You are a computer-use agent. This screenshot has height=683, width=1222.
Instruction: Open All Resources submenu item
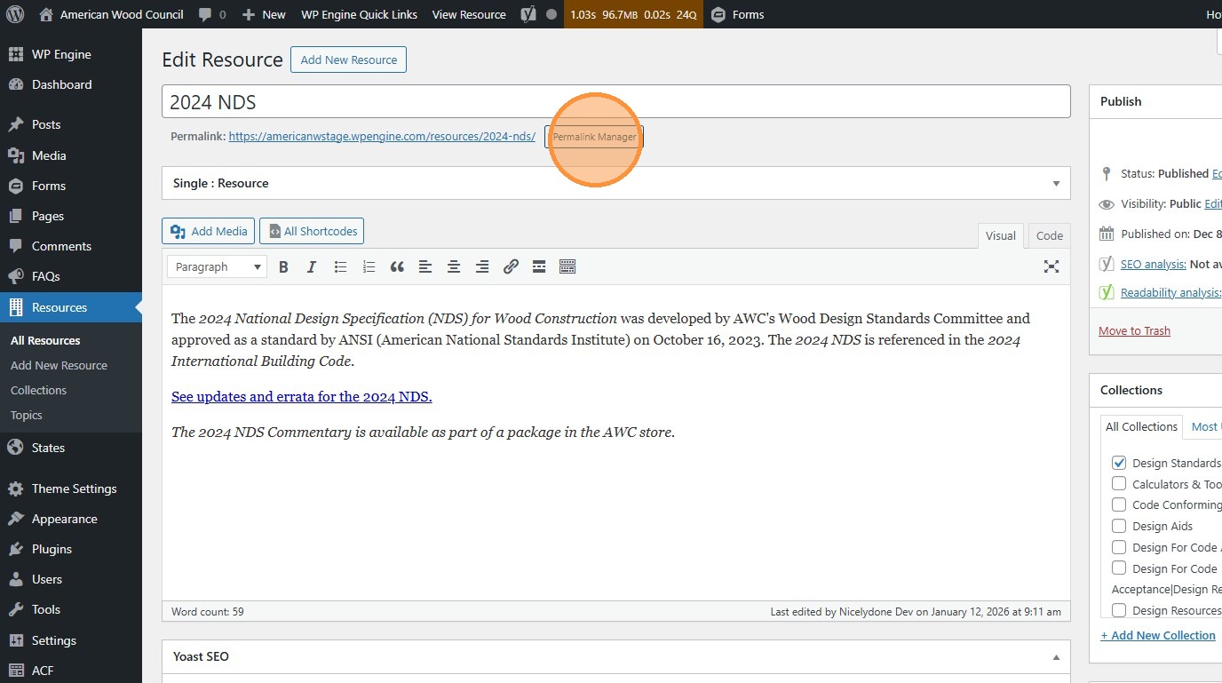tap(45, 340)
